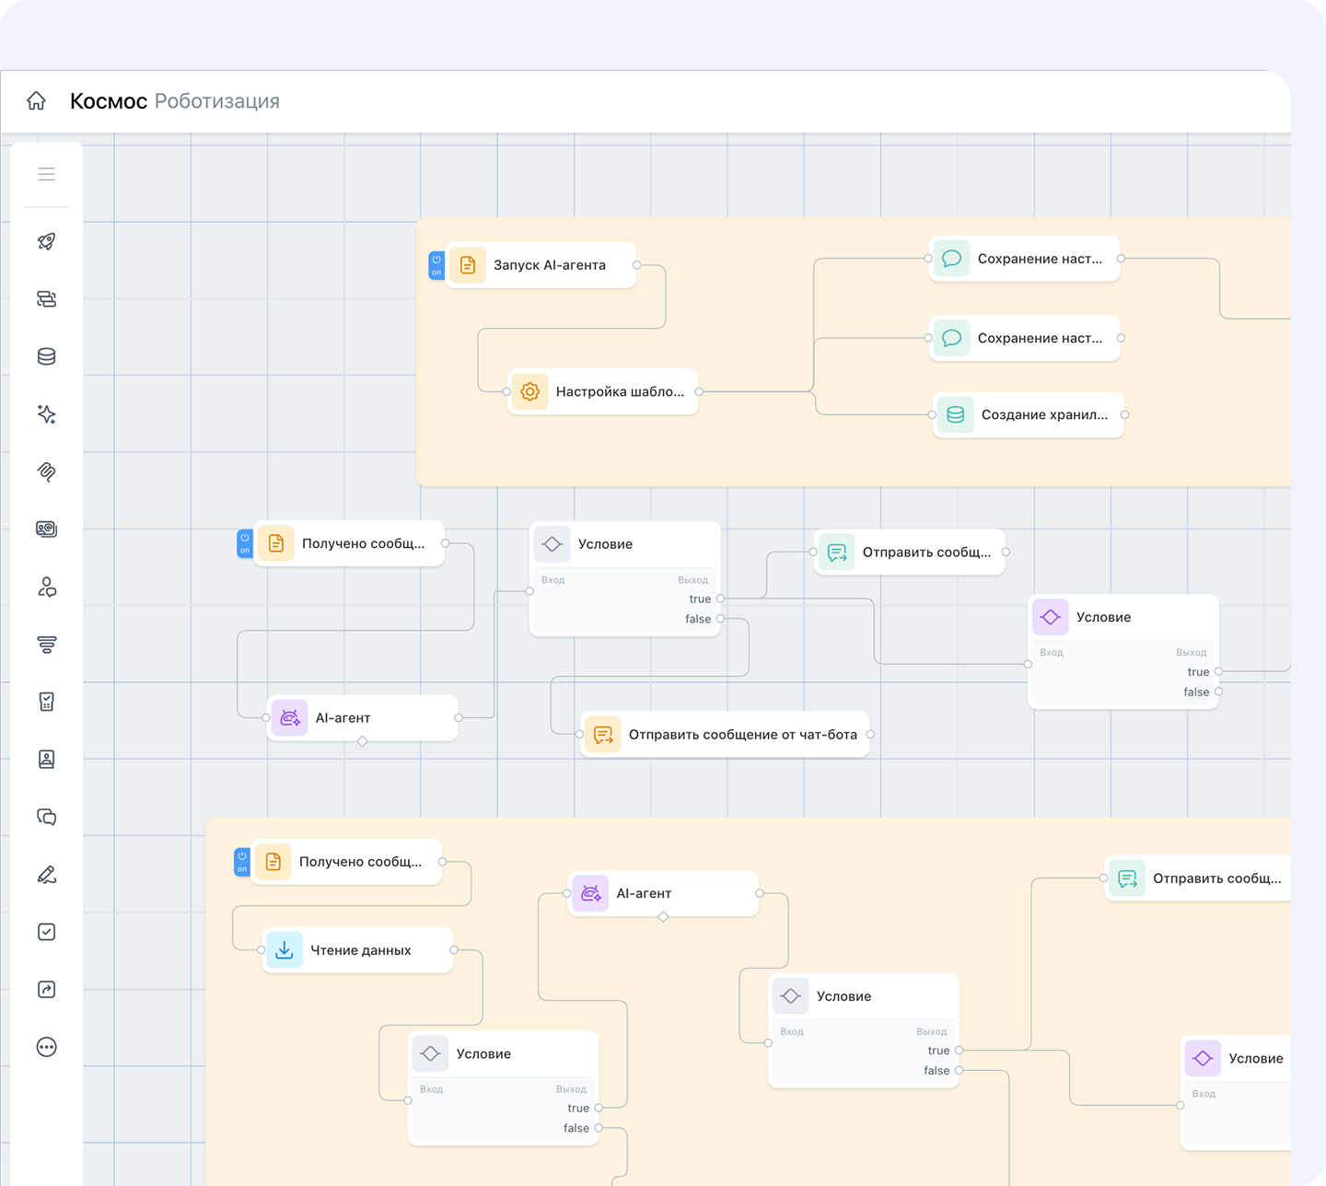Open the paperclip icon in the sidebar
1326x1186 pixels.
click(x=46, y=471)
